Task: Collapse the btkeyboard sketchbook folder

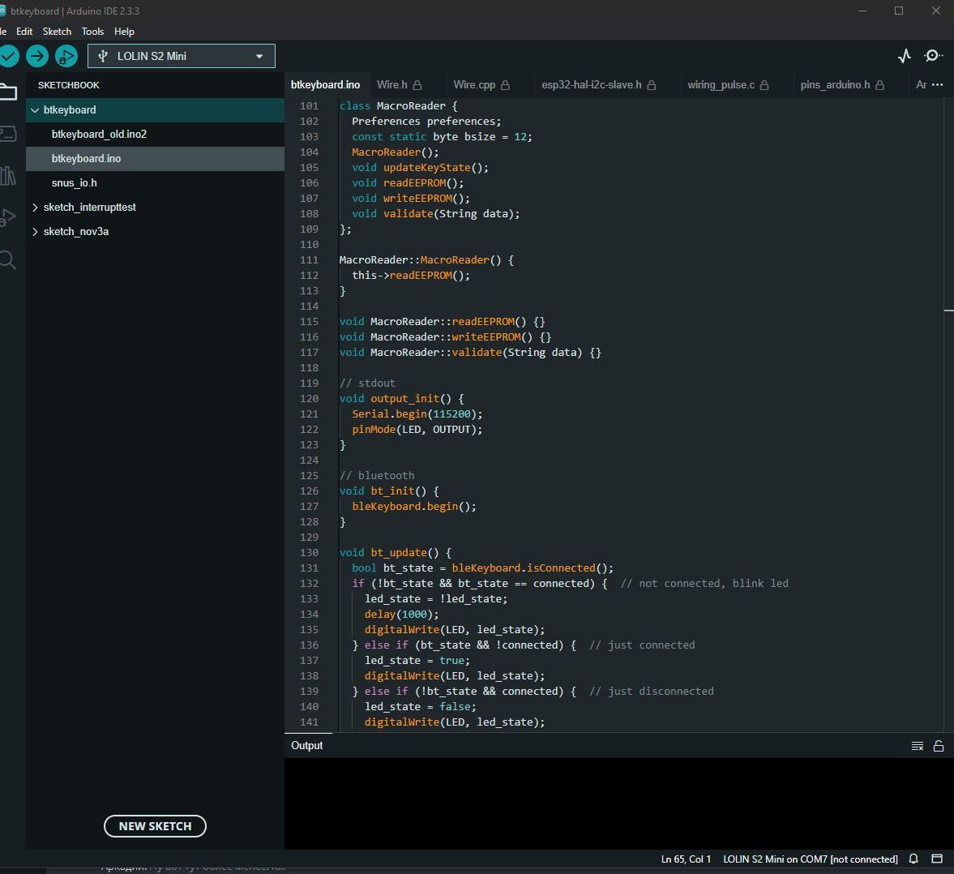Action: point(35,110)
